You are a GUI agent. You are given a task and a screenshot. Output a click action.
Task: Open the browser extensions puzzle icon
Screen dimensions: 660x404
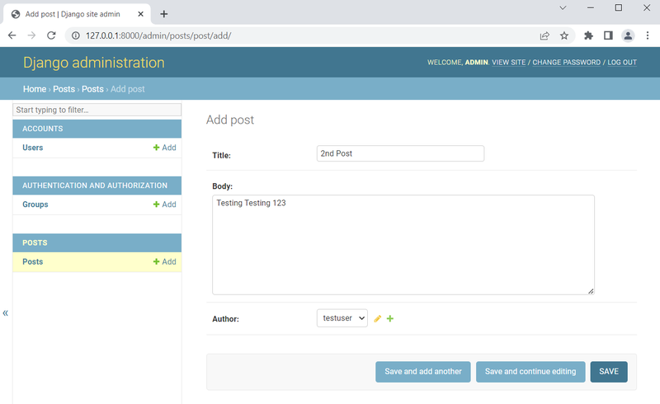click(x=588, y=35)
